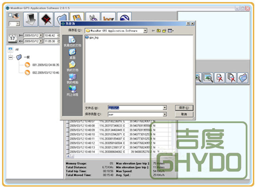Click the toolbar icon left of locr
257x189 pixels.
click(93, 16)
